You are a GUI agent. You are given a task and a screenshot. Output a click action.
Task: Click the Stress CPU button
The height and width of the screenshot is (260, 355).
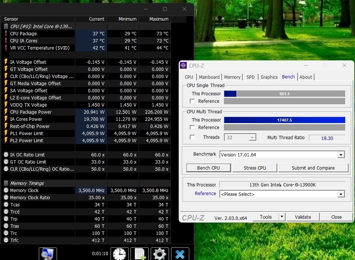[x=255, y=168]
